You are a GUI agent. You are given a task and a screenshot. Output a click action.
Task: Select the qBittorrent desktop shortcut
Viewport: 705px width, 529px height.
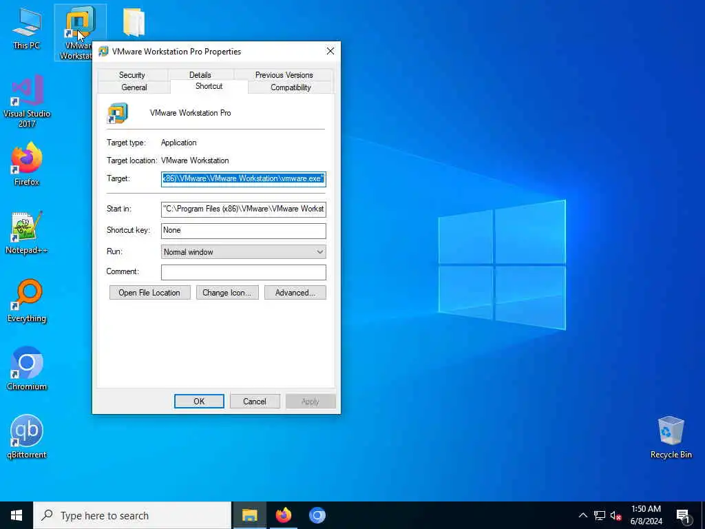coord(27,437)
